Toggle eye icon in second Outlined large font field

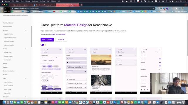pyautogui.click(x=85, y=87)
